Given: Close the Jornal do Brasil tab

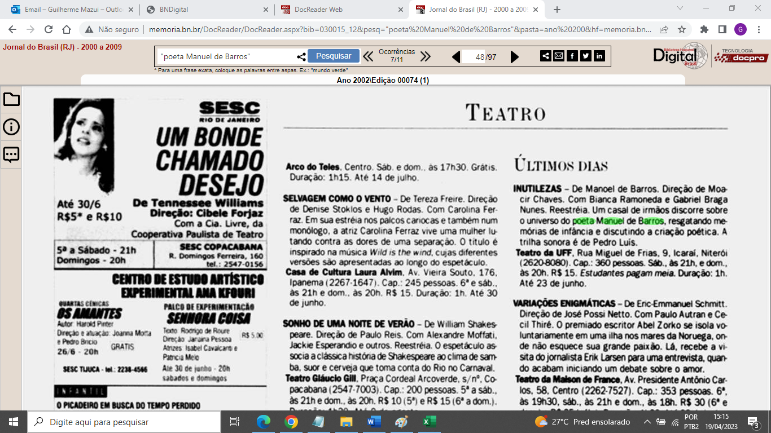Looking at the screenshot, I should [x=537, y=10].
